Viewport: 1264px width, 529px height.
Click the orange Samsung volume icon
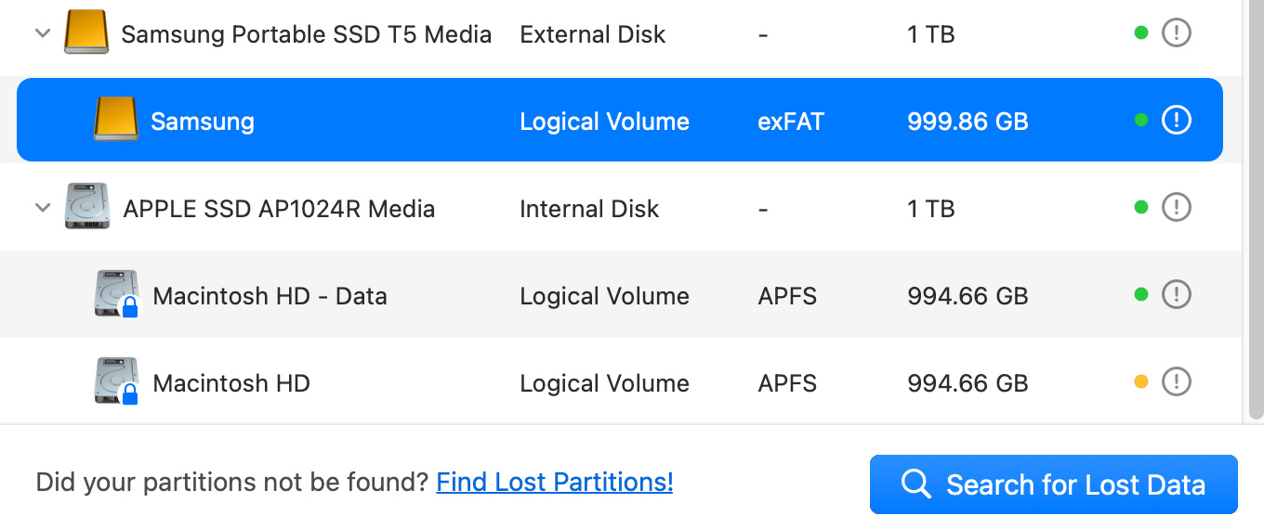pyautogui.click(x=116, y=121)
